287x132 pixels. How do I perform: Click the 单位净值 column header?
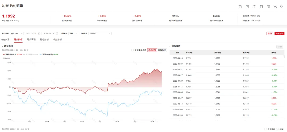coord(189,52)
